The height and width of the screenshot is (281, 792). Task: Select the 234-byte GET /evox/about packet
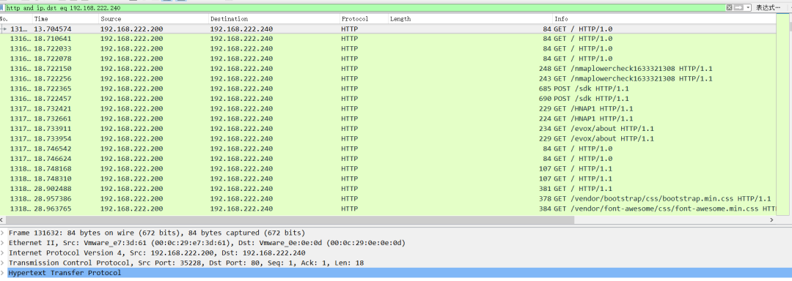coord(388,128)
